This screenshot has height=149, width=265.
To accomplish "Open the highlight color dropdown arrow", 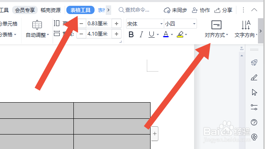I will pos(186,35).
